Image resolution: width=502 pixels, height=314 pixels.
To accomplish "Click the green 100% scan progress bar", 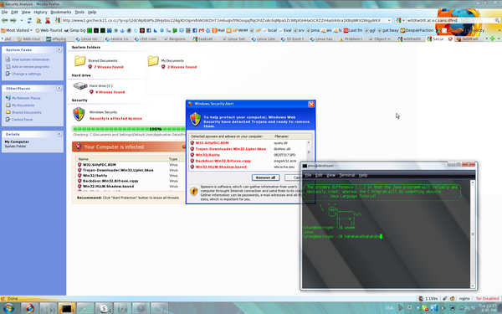I will coord(129,129).
